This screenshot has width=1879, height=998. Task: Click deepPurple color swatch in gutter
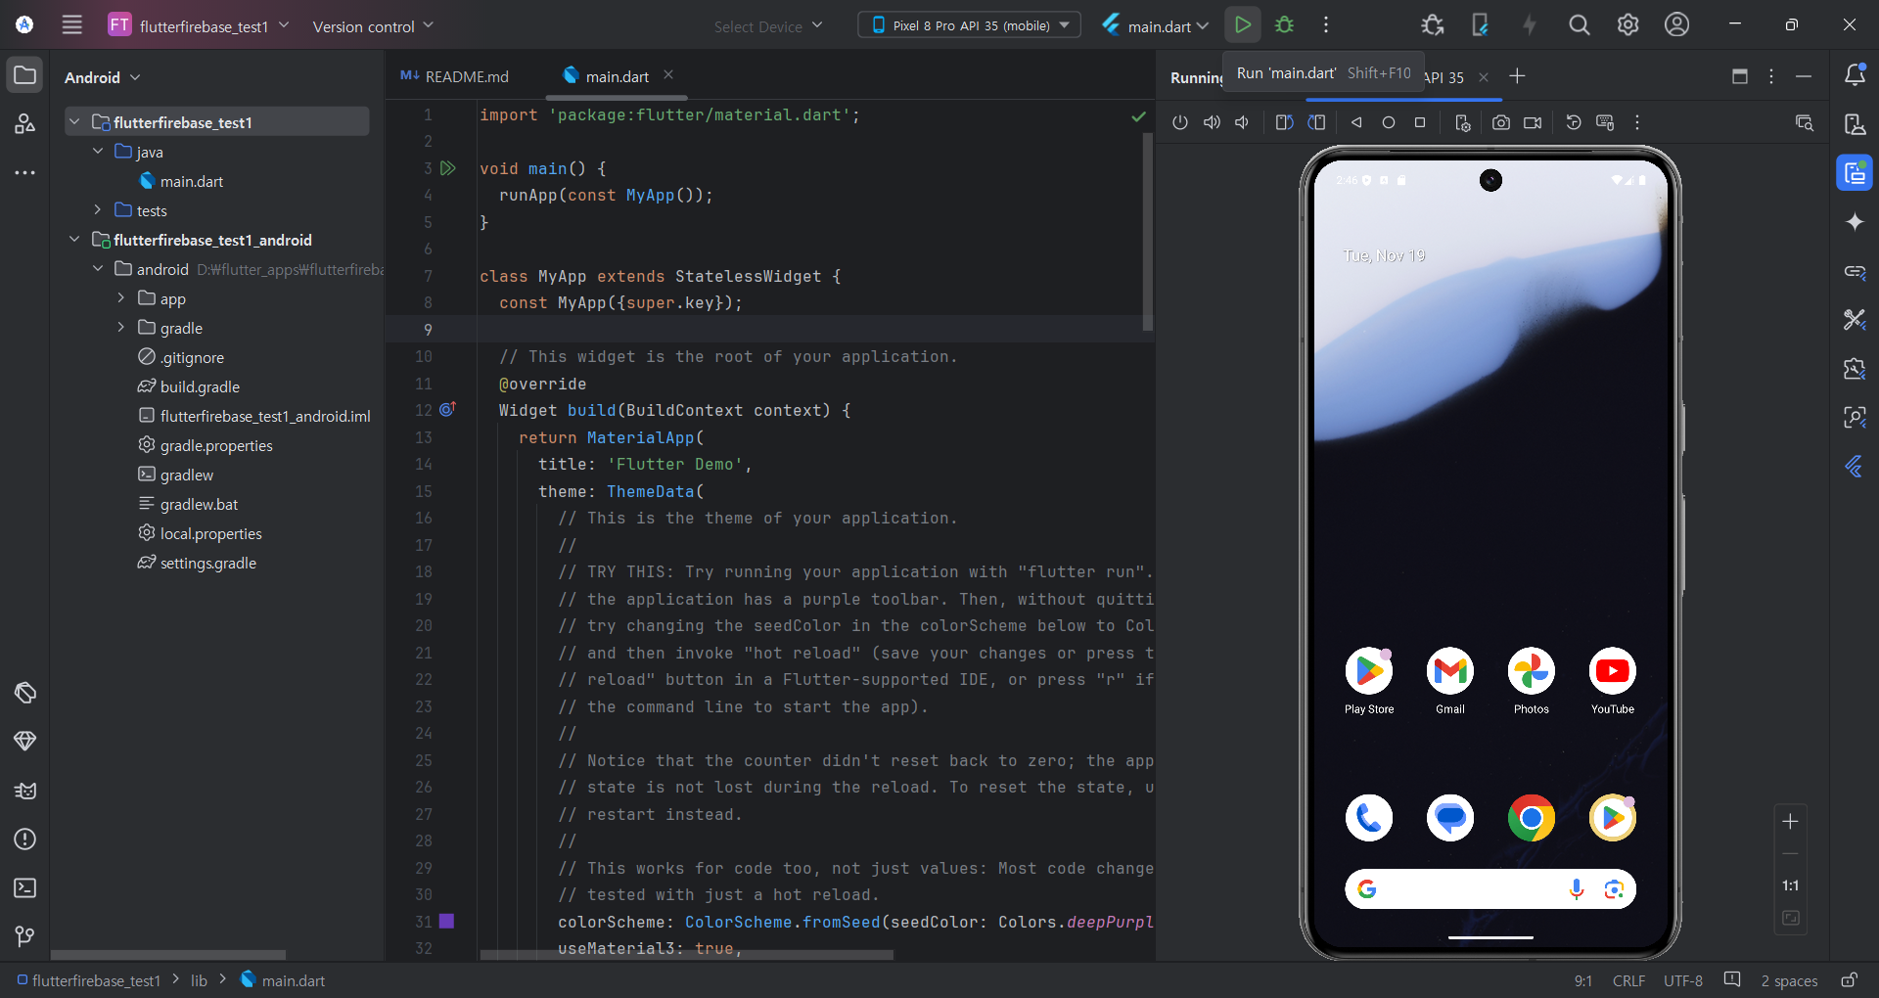[x=446, y=921]
